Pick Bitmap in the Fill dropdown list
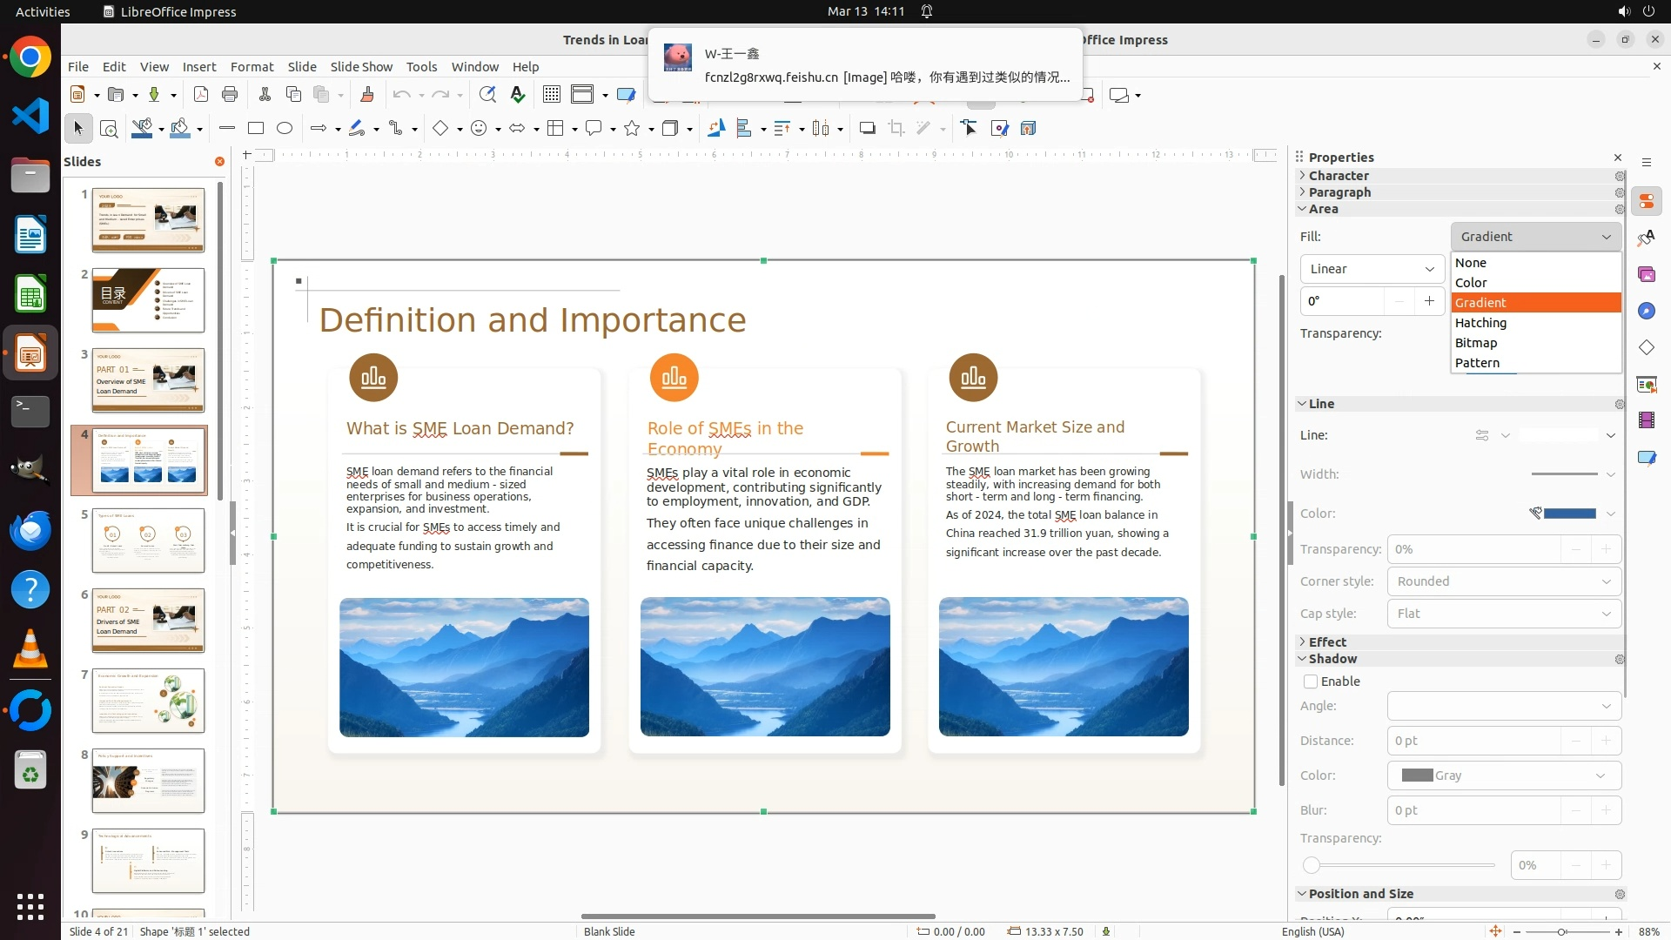Image resolution: width=1671 pixels, height=940 pixels. tap(1476, 343)
